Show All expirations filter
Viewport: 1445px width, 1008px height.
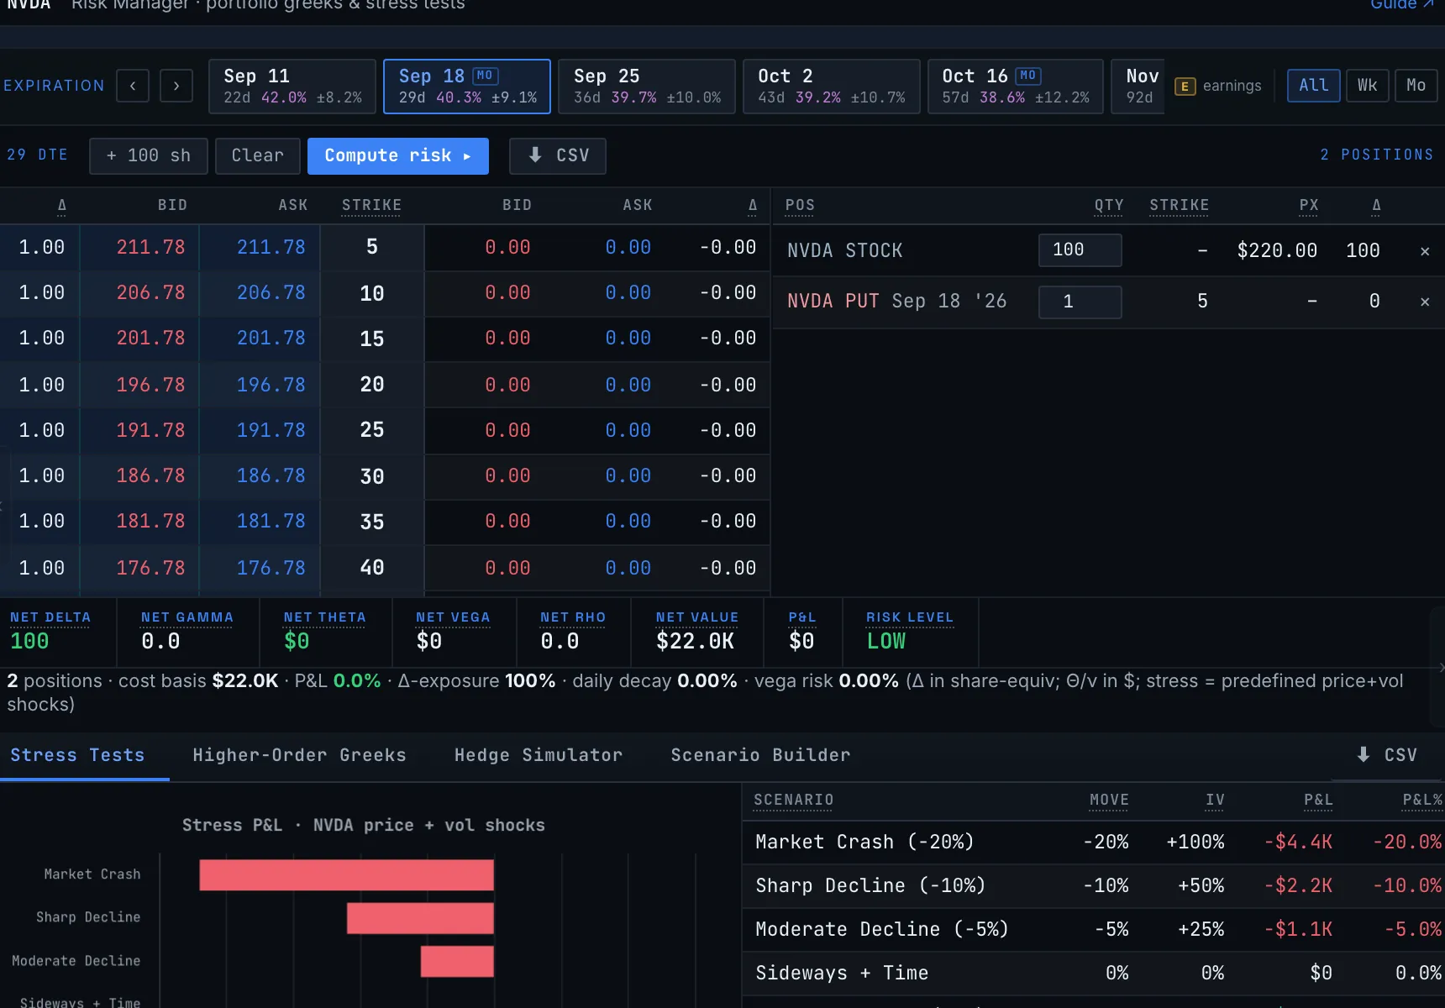[x=1314, y=86]
